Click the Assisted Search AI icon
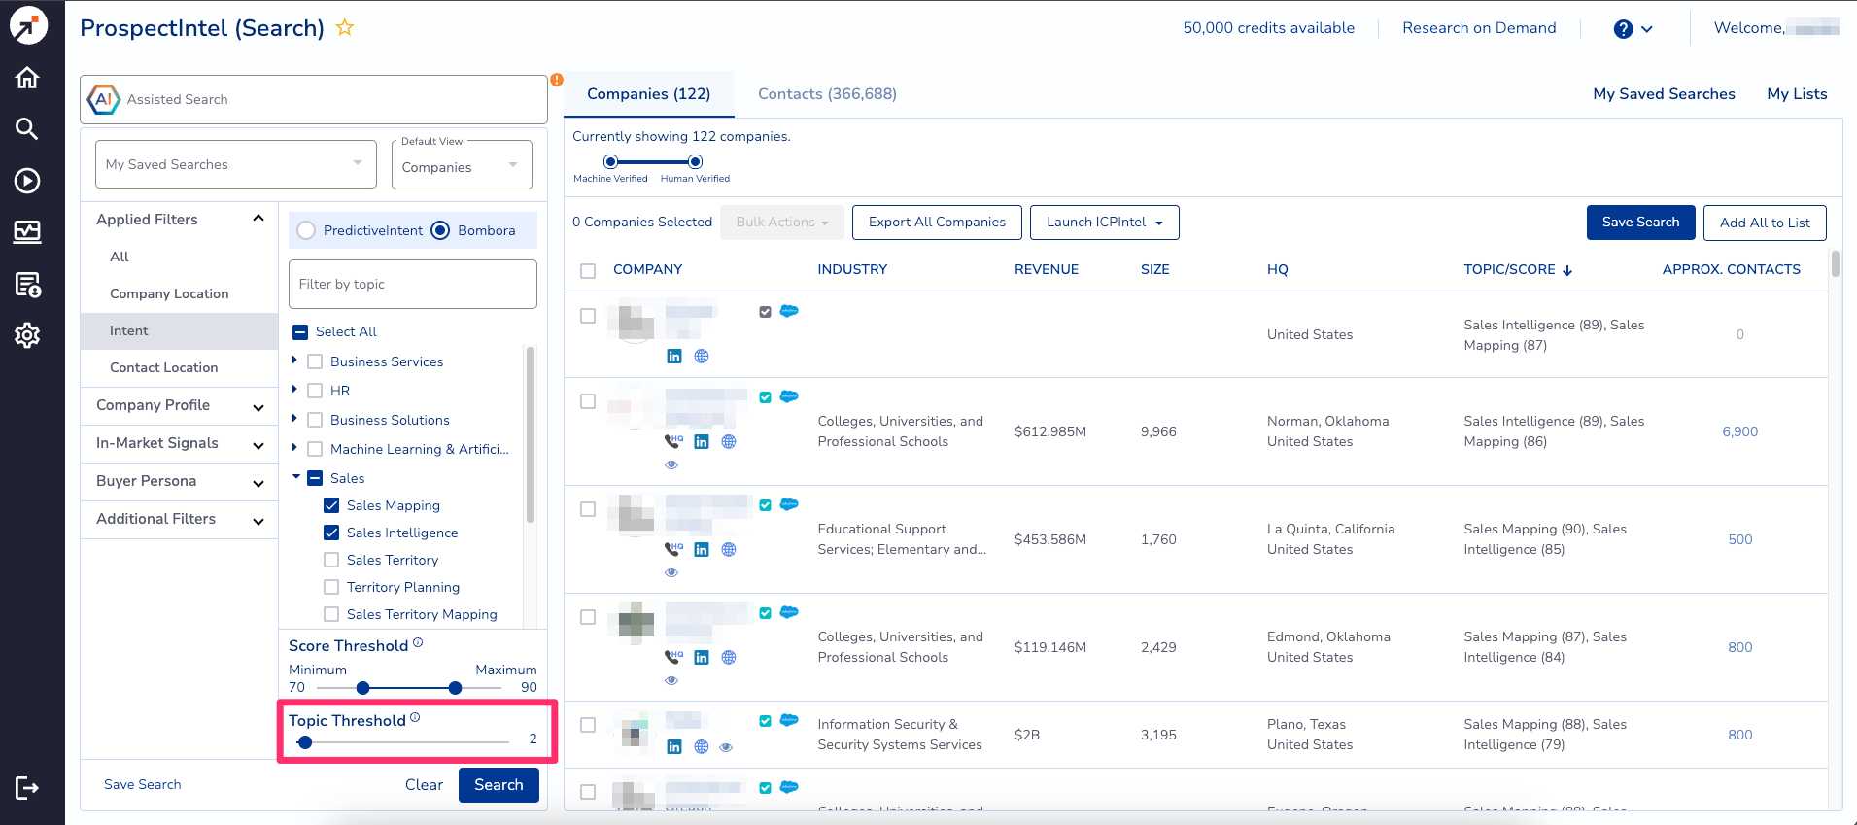 click(103, 99)
